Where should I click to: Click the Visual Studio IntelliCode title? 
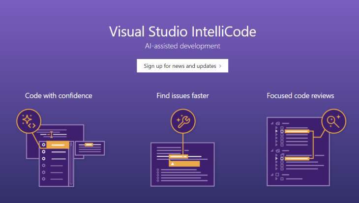click(182, 31)
